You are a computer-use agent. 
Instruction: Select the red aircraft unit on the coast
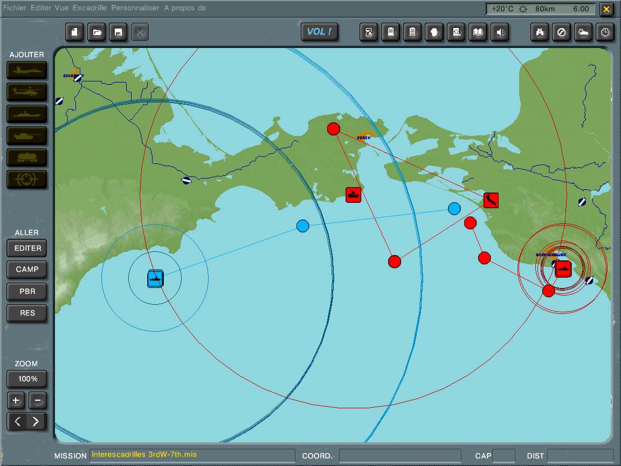(x=491, y=200)
